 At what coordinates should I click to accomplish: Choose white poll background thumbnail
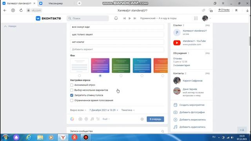click(79, 65)
